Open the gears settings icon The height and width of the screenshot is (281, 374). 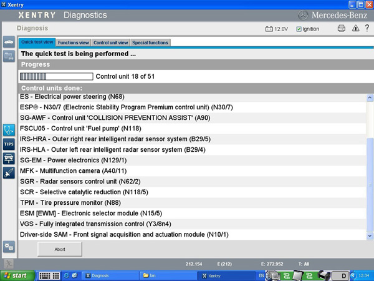(x=9, y=247)
